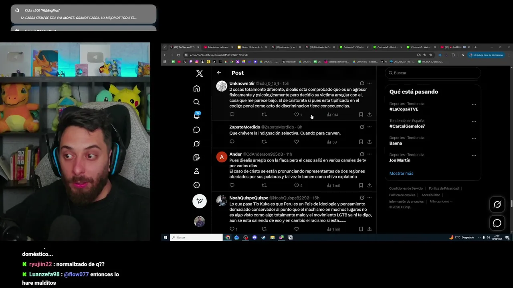
Task: Focus the X Buscar search field
Action: coord(433,73)
